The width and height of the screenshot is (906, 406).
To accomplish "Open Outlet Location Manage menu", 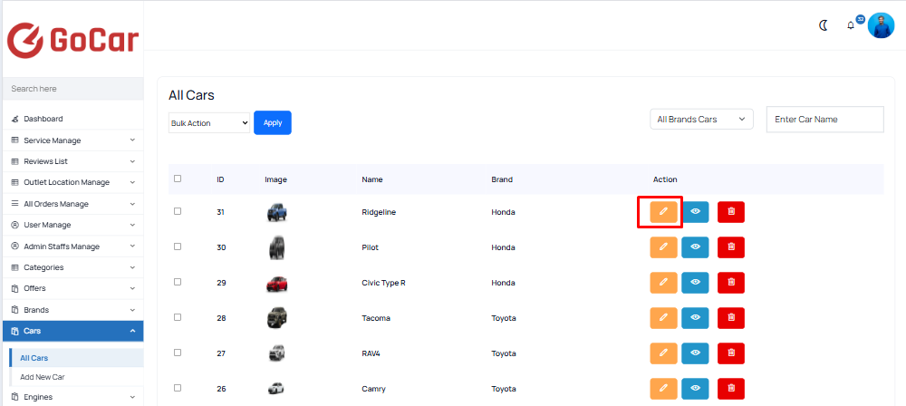I will pyautogui.click(x=72, y=182).
